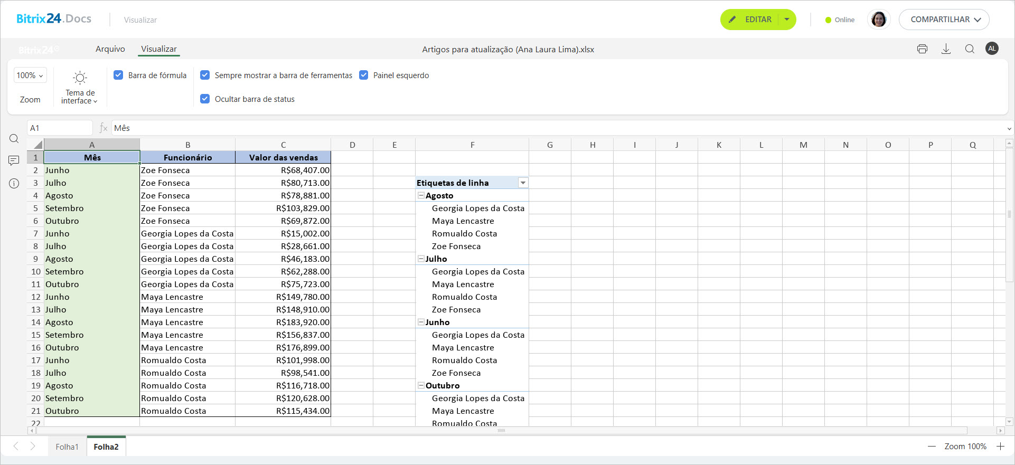This screenshot has width=1015, height=465.
Task: Zoom in with the plus icon
Action: [x=1000, y=447]
